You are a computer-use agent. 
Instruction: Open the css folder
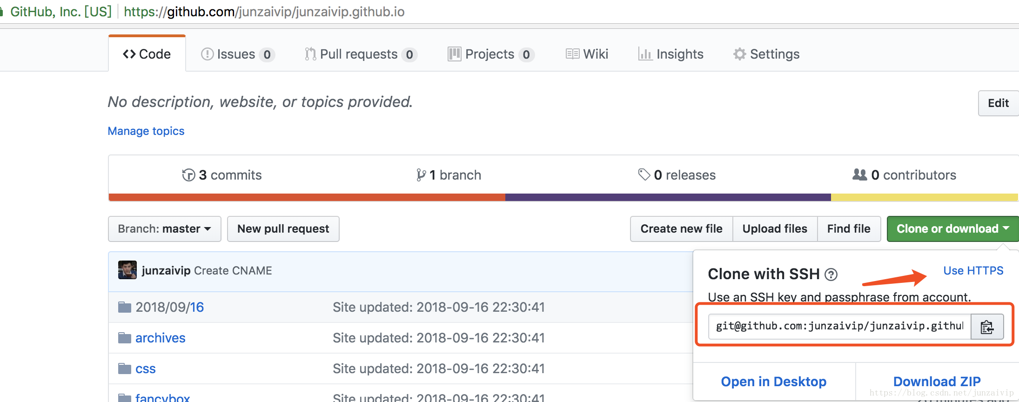(x=146, y=368)
